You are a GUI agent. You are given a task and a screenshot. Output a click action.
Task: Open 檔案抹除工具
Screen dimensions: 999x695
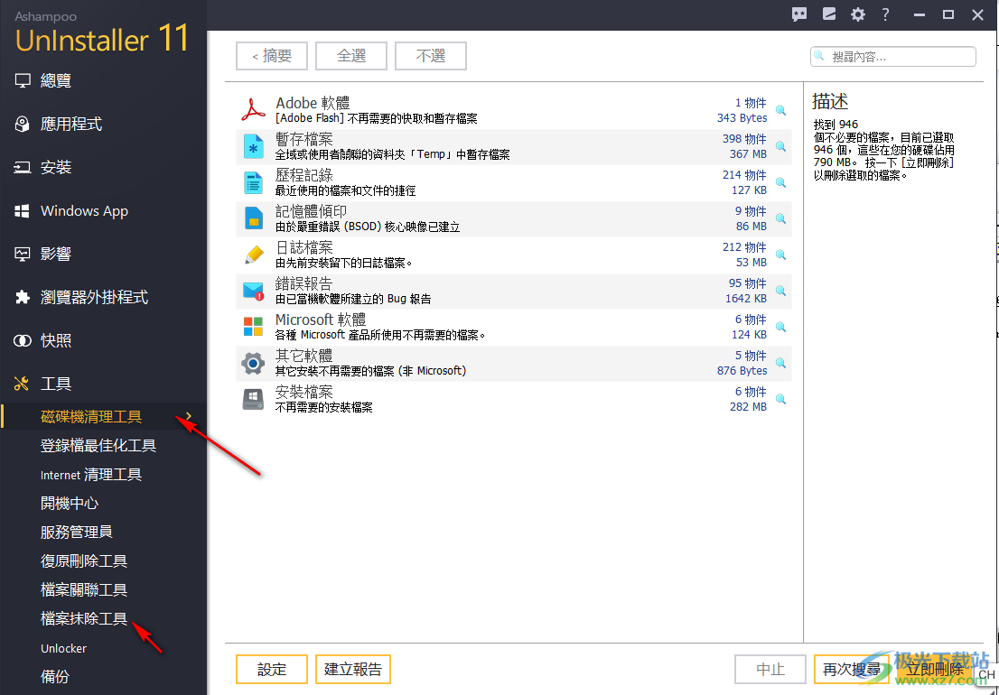(84, 618)
